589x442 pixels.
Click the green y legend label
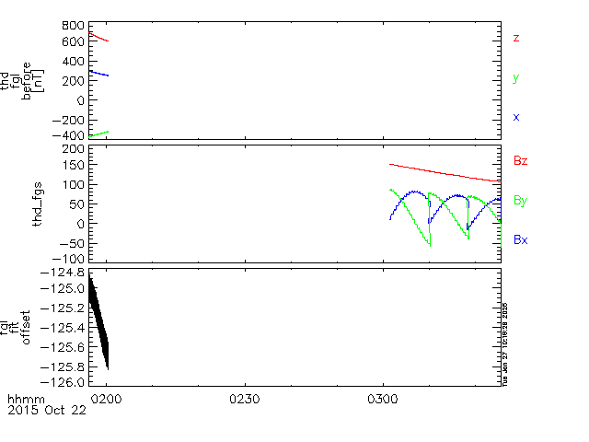tap(516, 78)
